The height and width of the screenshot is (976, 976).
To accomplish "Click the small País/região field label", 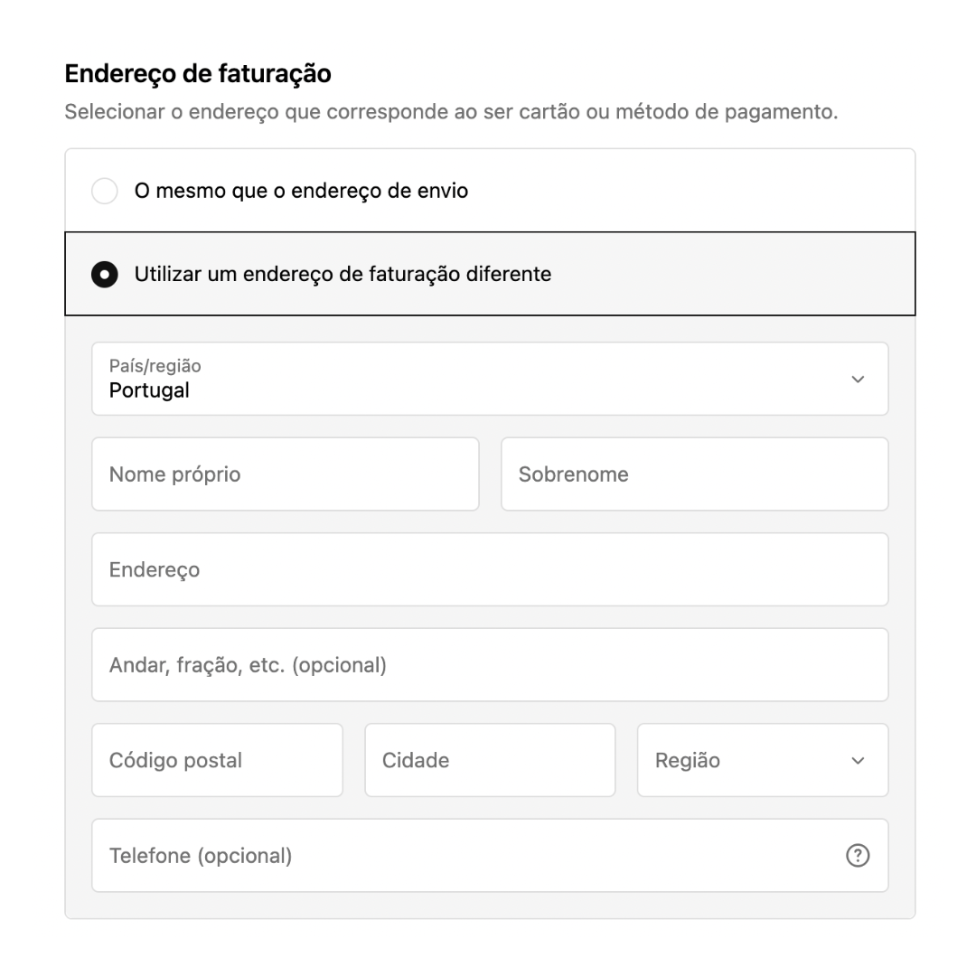I will point(155,366).
